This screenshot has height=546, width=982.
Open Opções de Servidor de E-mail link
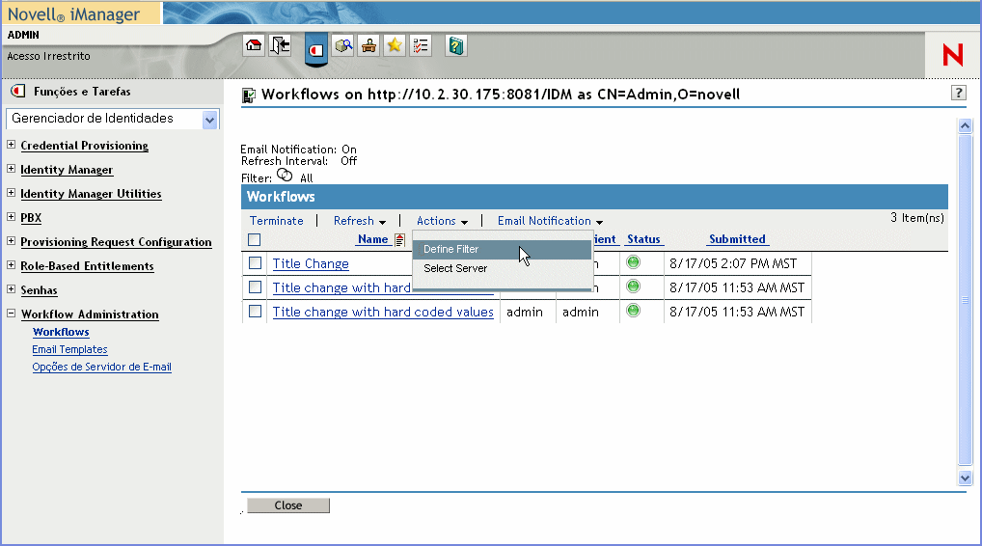point(101,367)
